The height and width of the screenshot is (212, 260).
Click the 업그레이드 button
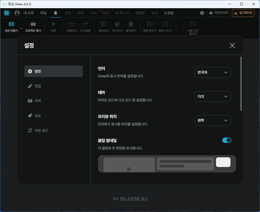coord(243,13)
